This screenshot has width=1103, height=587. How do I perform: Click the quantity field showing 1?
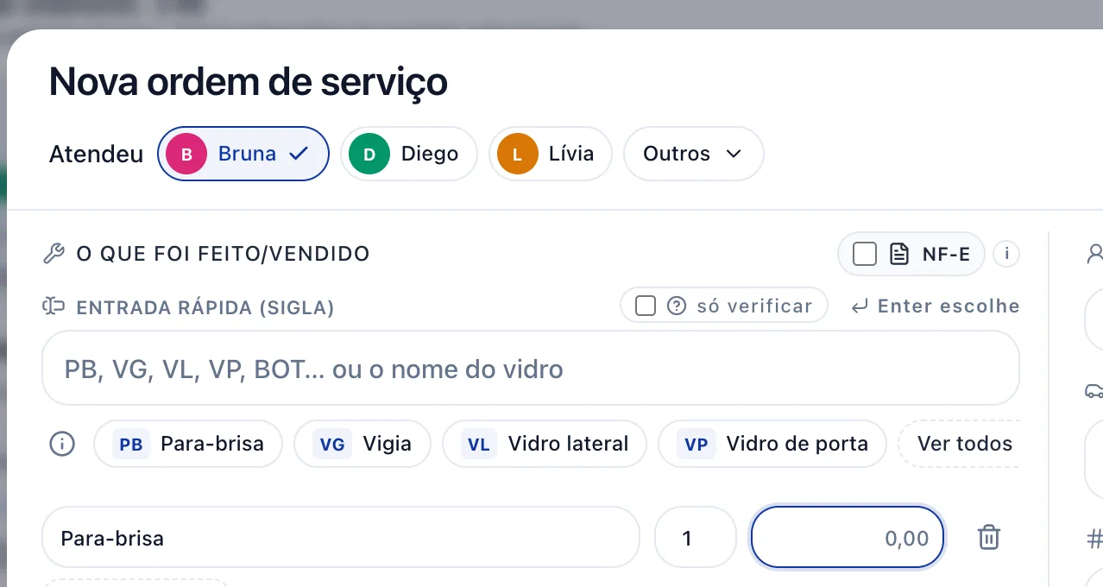(x=696, y=538)
